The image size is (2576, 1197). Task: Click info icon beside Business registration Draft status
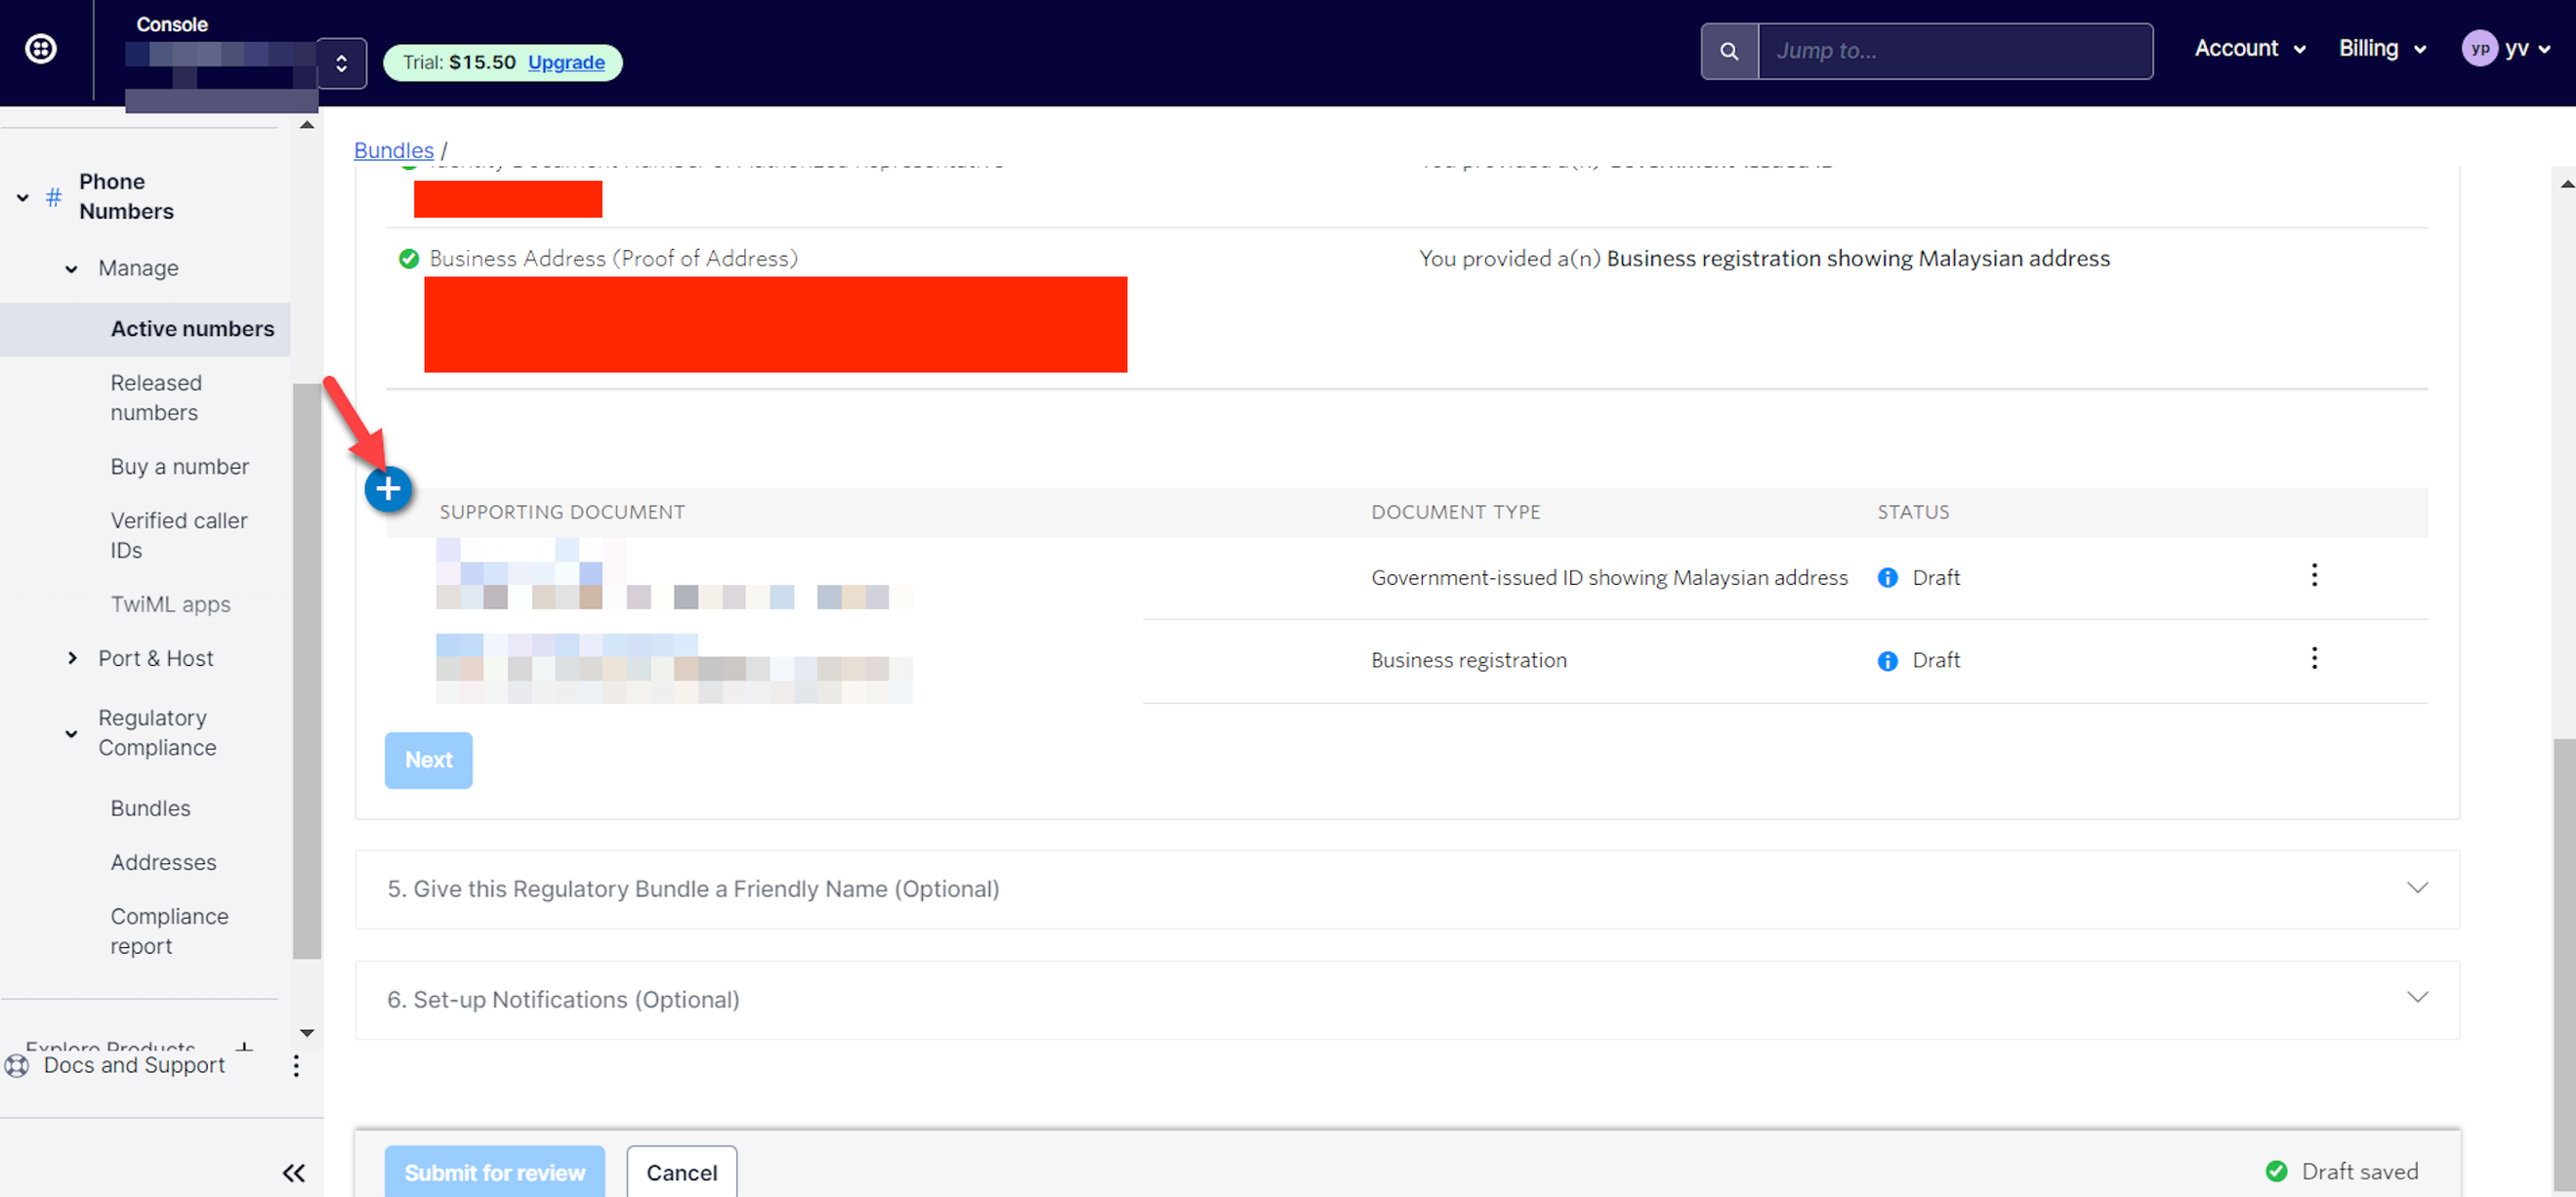pos(1887,661)
